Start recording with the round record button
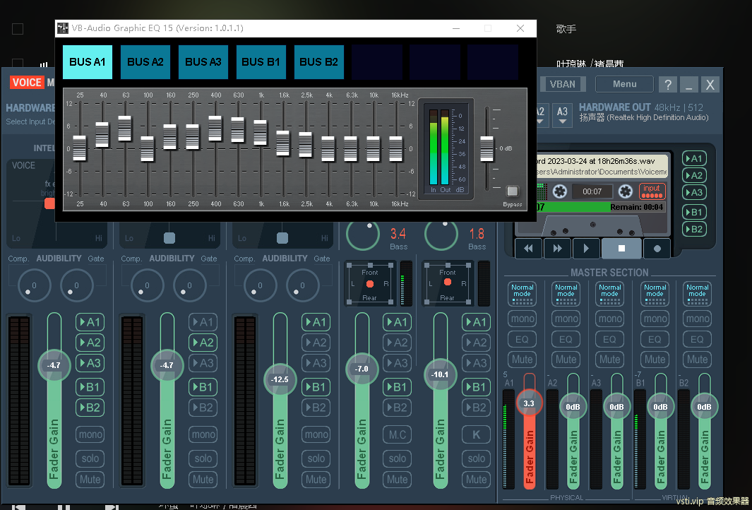This screenshot has height=510, width=752. [657, 249]
